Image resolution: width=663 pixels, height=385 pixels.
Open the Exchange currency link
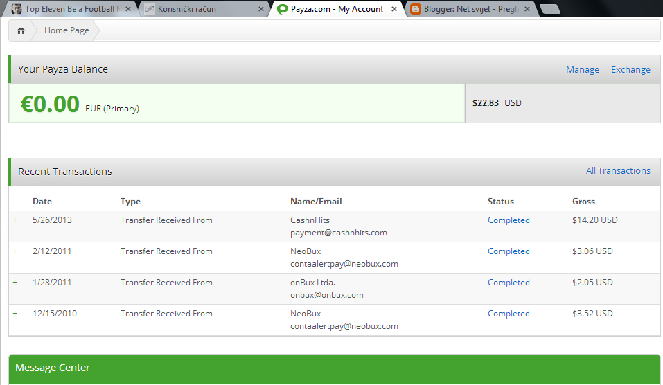630,69
